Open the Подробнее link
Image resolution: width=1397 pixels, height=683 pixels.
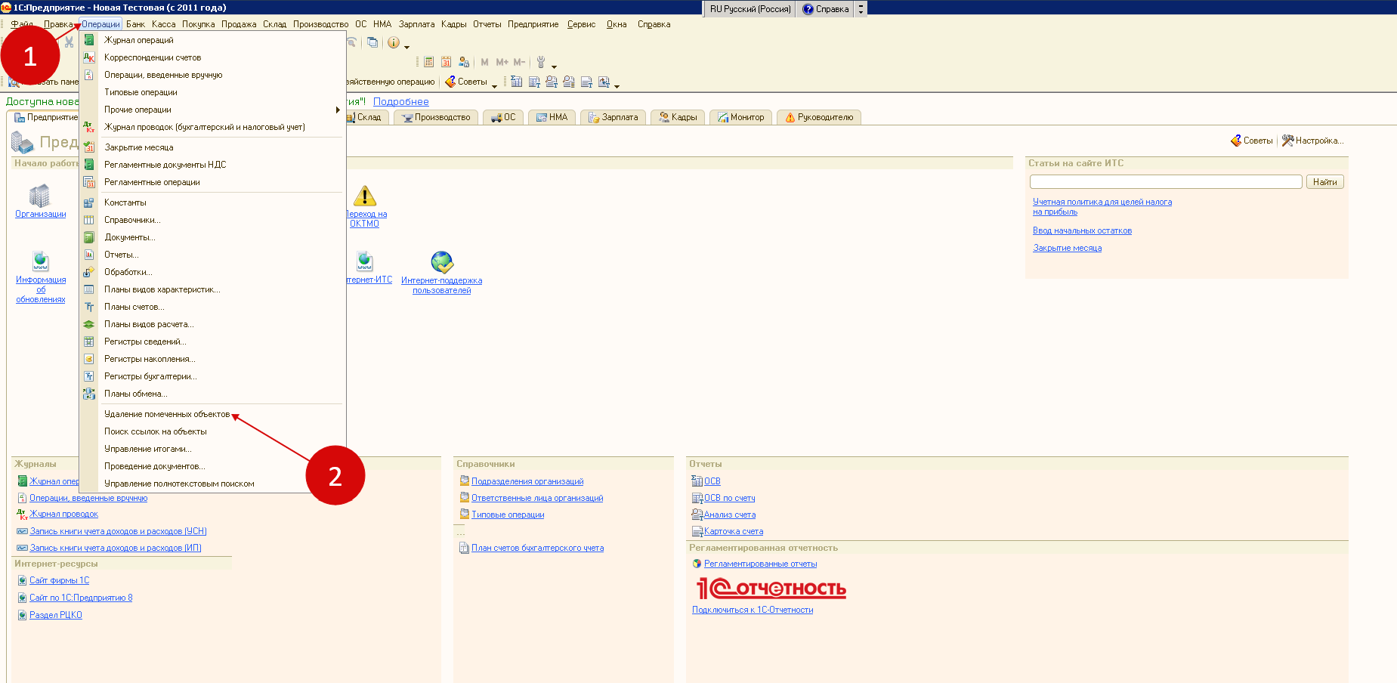click(x=401, y=102)
